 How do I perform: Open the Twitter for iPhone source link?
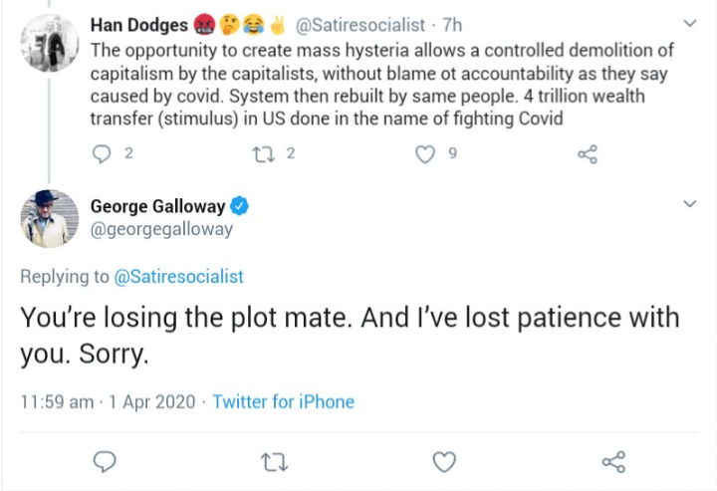(x=284, y=402)
